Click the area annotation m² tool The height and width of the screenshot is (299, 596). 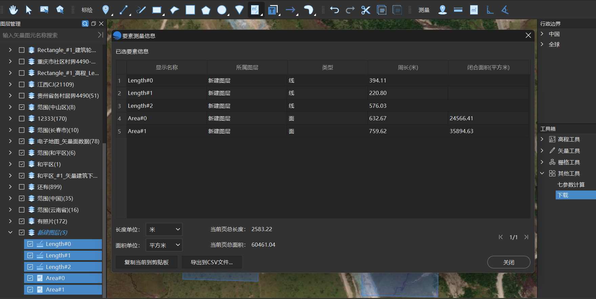[x=255, y=10]
